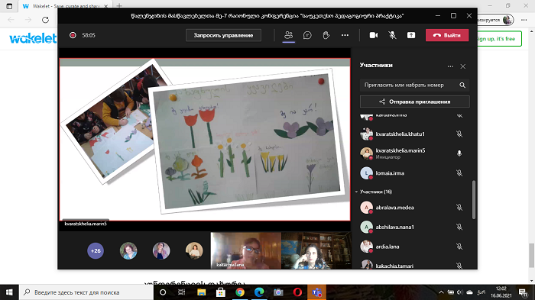Click muted mic icon for kvaratskhelia.khatu1
This screenshot has width=535, height=300.
[x=459, y=134]
